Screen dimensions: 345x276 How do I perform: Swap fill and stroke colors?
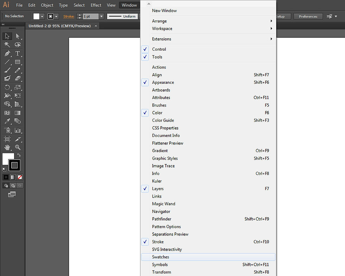point(19,155)
